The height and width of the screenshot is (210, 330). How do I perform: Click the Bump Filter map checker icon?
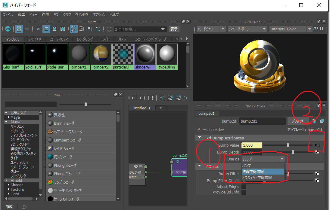(x=317, y=173)
